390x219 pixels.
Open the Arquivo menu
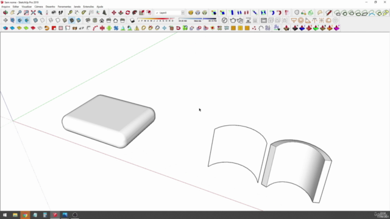click(x=5, y=7)
